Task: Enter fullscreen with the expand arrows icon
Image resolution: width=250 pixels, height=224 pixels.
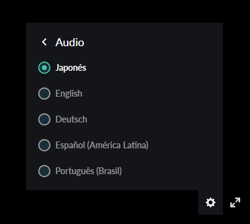Action: pos(235,202)
